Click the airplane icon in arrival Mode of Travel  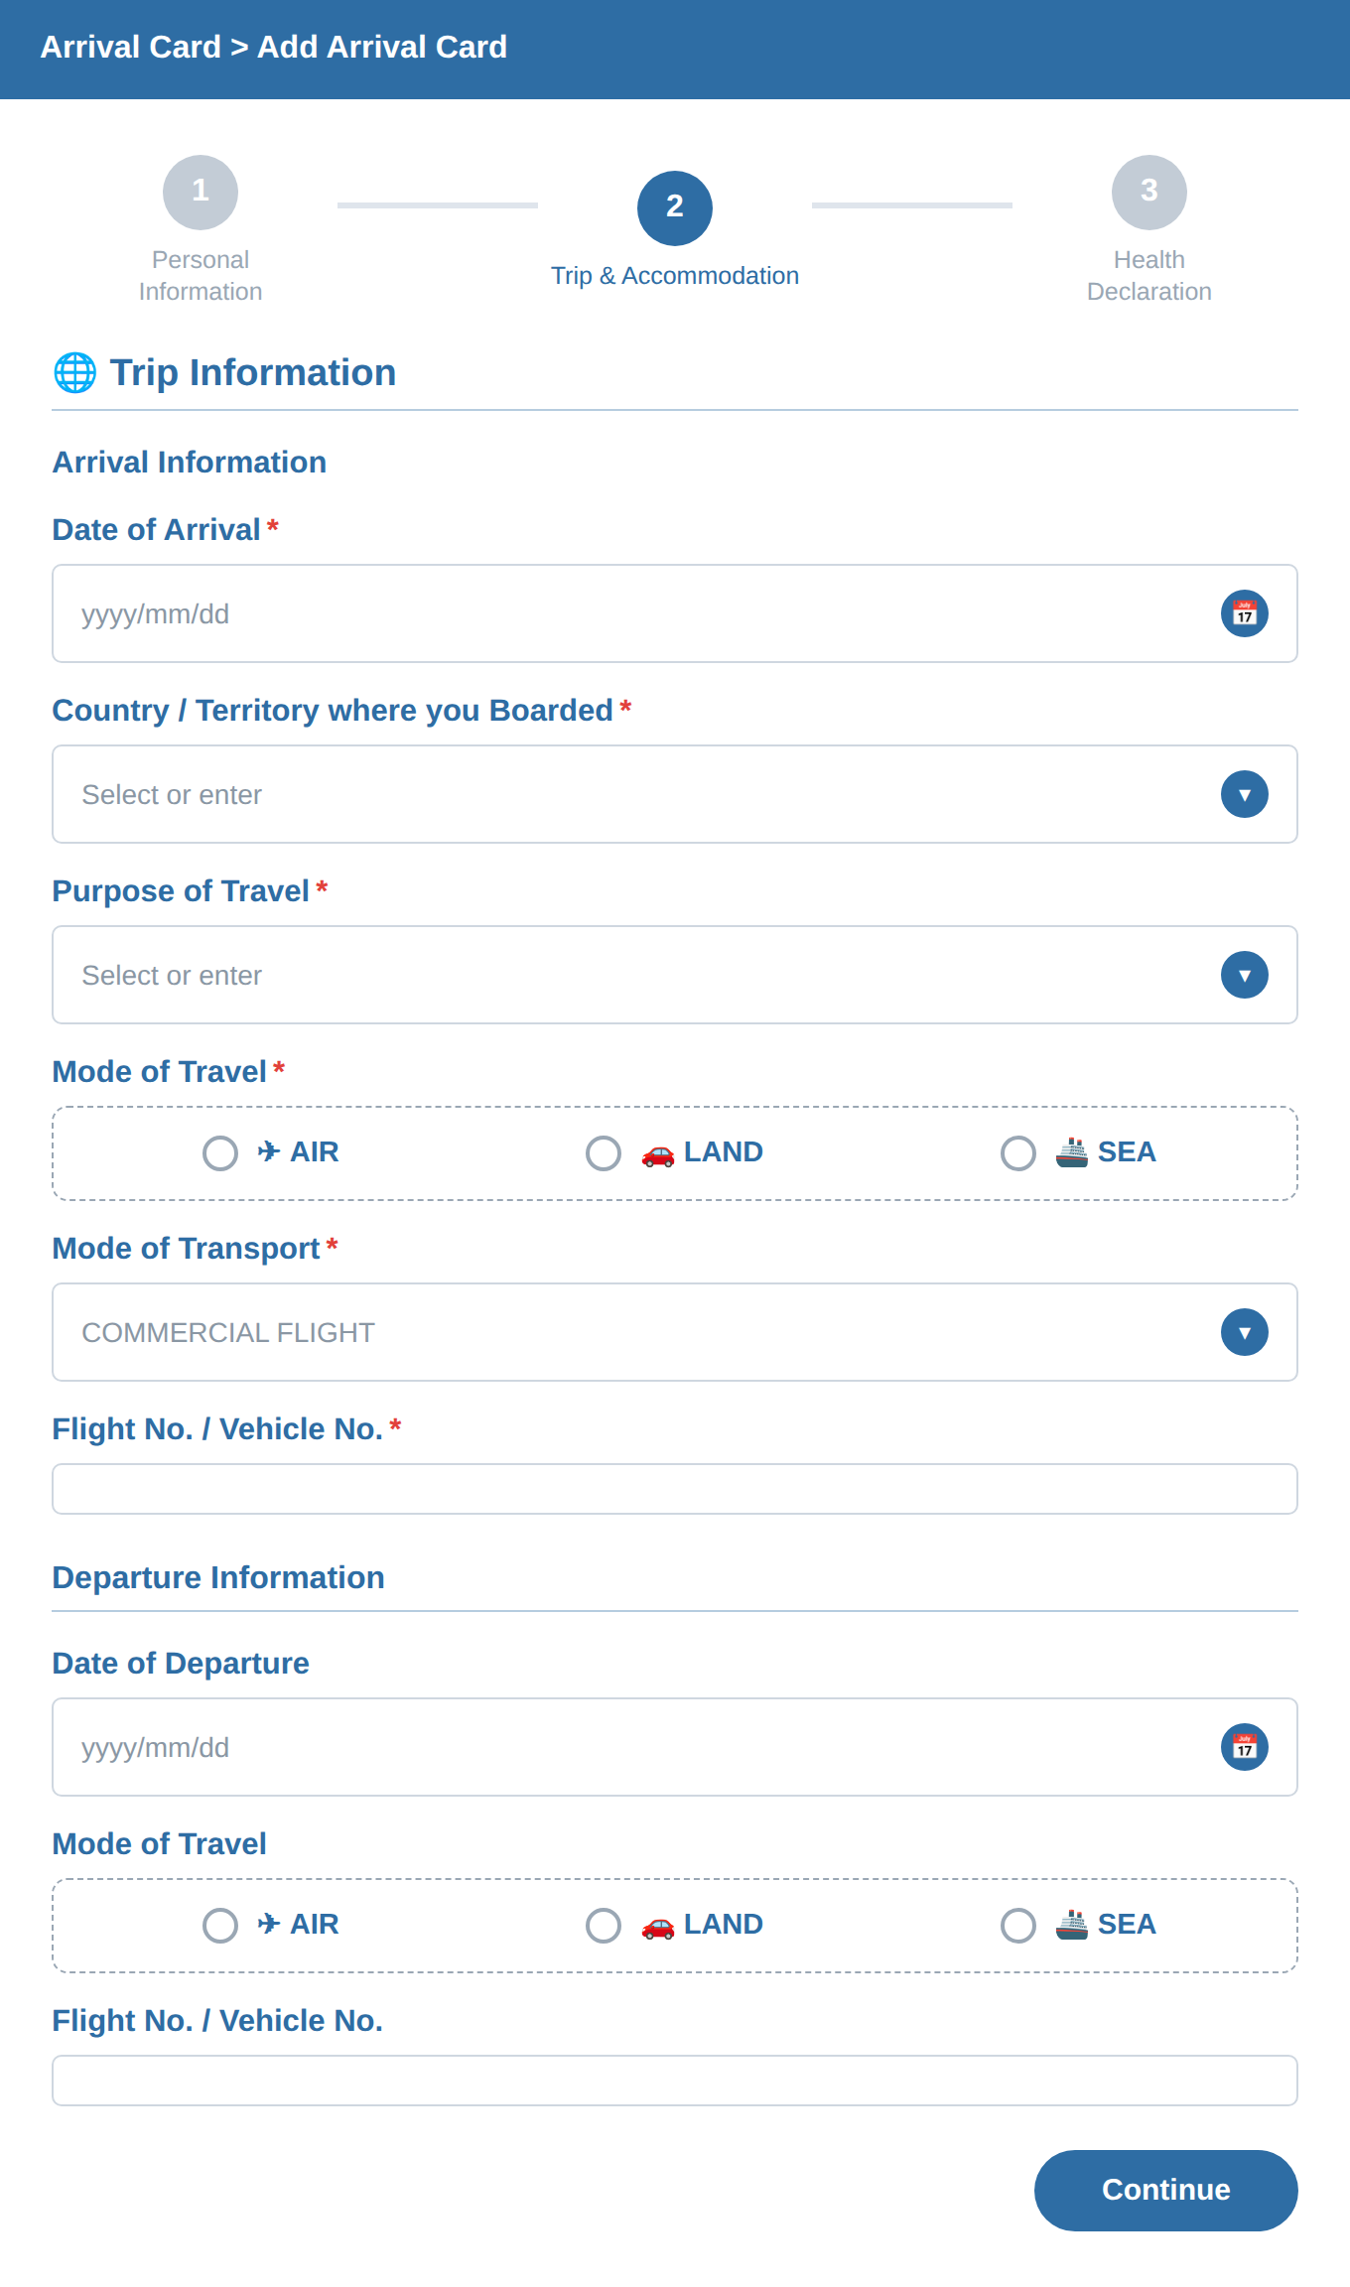268,1151
